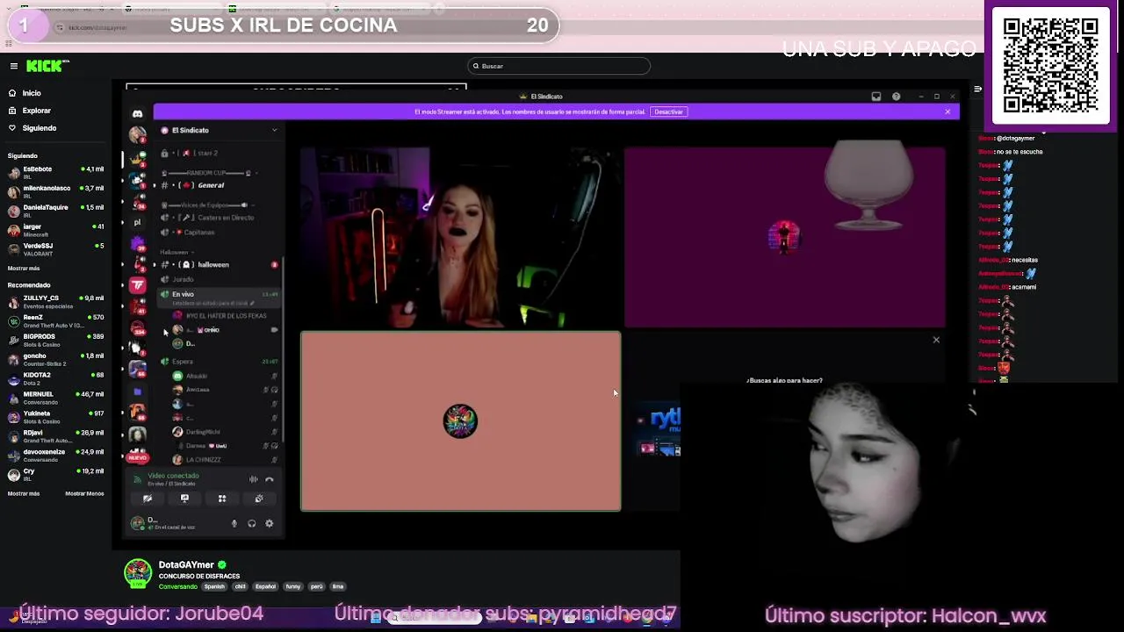Open iarger Minecraft channel
Image resolution: width=1124 pixels, height=632 pixels.
pos(55,230)
